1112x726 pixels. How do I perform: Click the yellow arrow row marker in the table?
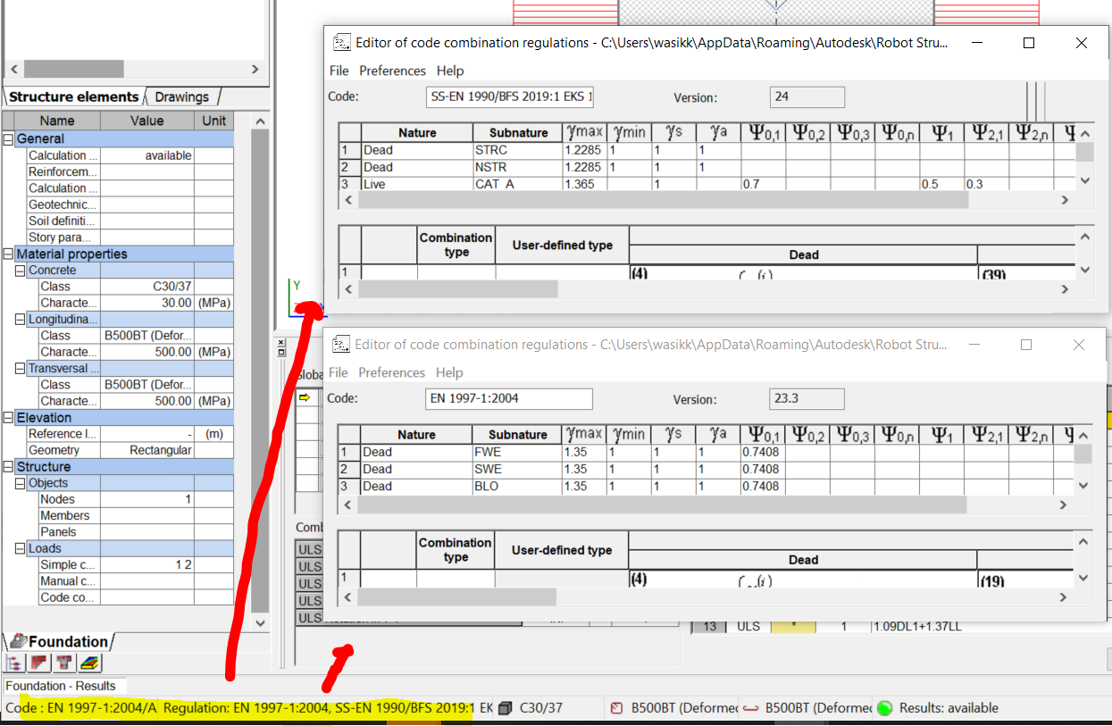tap(305, 397)
